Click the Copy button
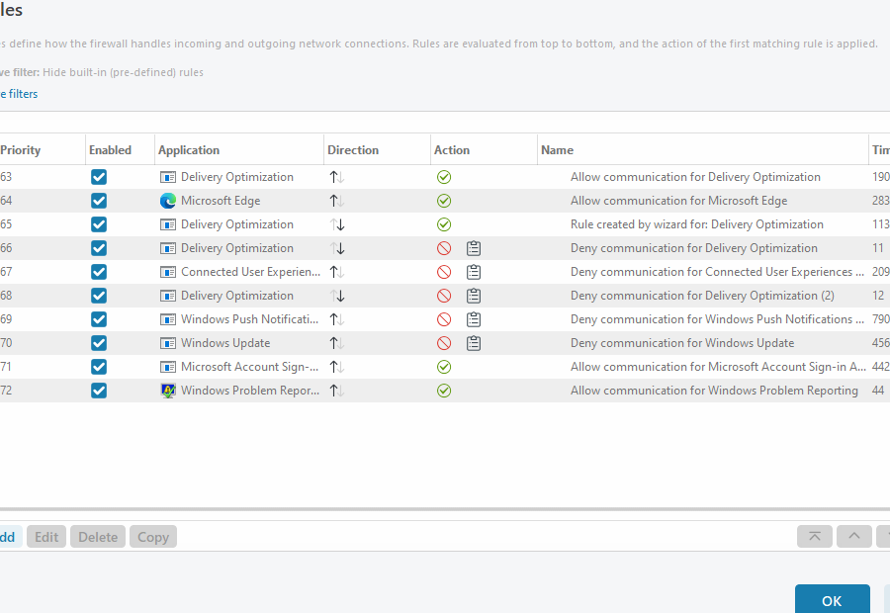Viewport: 890px width, 613px height. tap(153, 537)
